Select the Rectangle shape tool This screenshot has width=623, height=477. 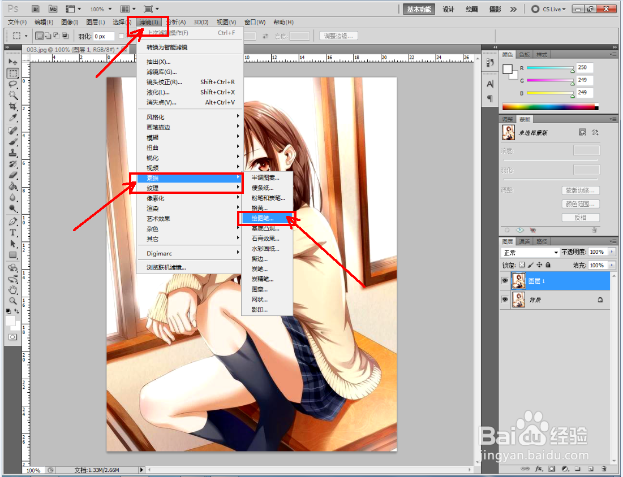pos(12,255)
